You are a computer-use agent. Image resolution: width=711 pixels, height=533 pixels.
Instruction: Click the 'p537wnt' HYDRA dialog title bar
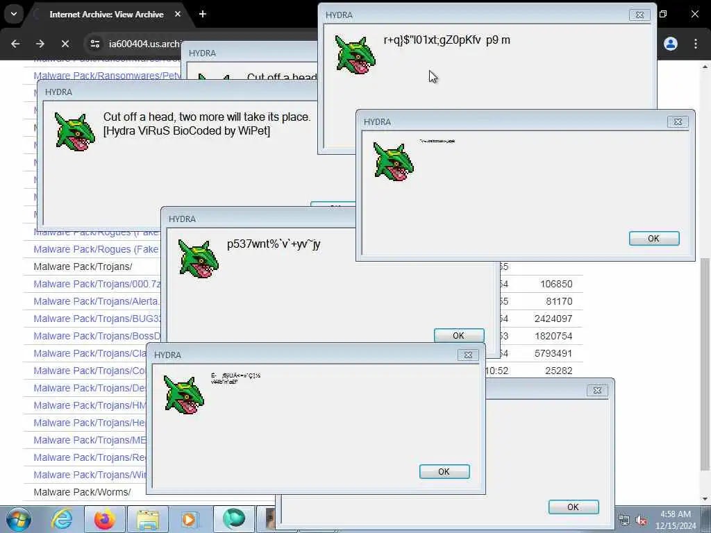pos(258,219)
